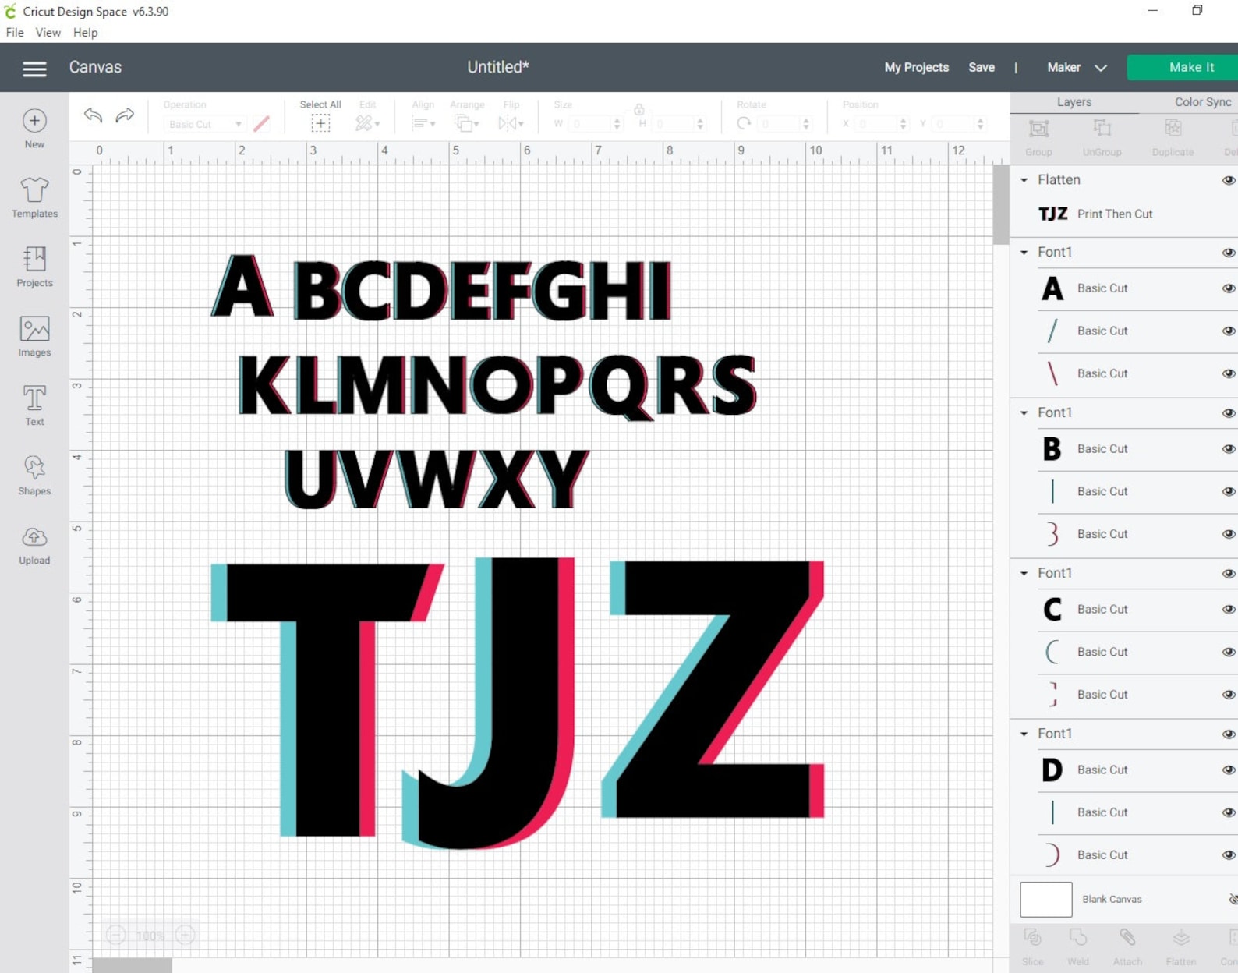Collapse the Flatten layer group
Image resolution: width=1238 pixels, height=973 pixels.
(x=1024, y=180)
